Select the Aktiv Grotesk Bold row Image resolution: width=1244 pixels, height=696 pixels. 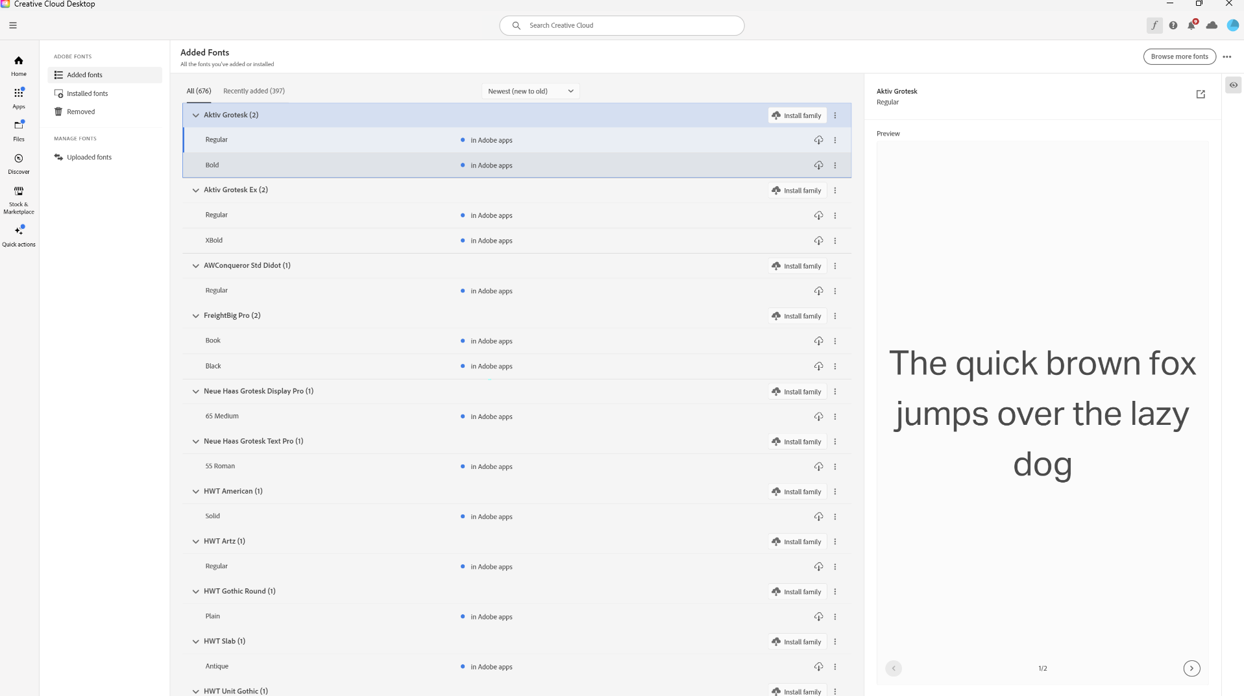click(517, 165)
